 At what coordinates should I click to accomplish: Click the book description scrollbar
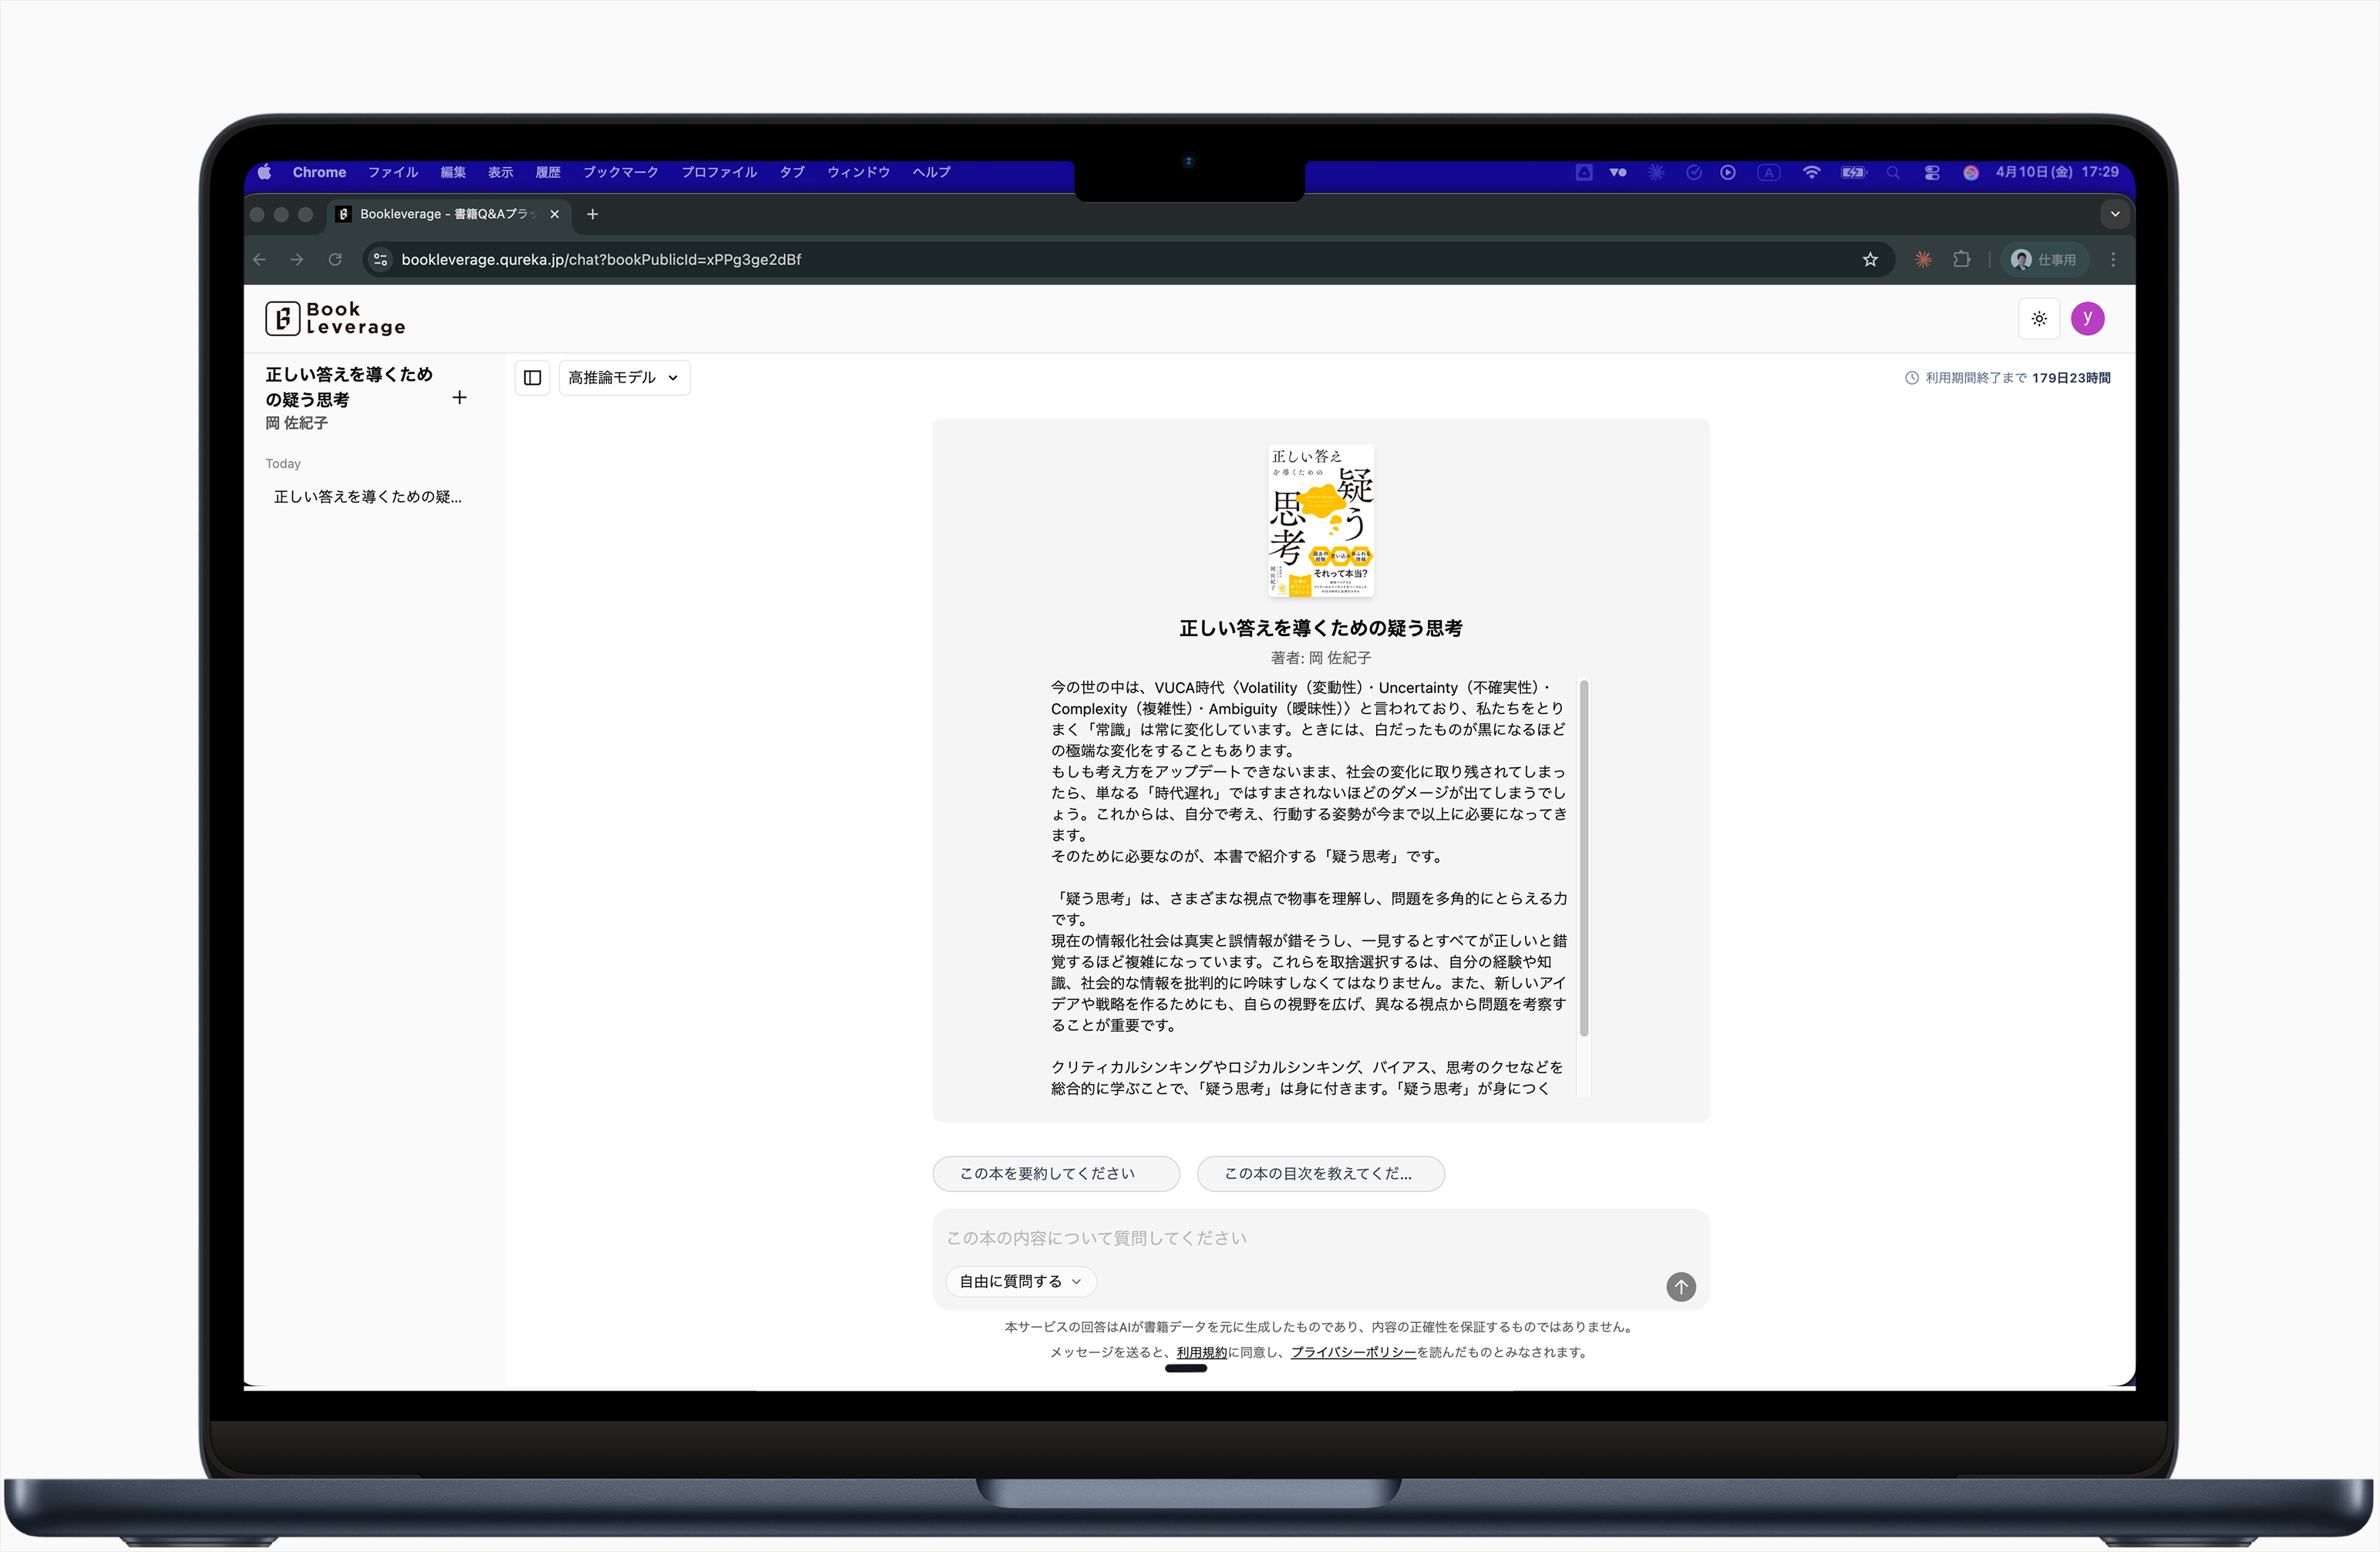1583,858
